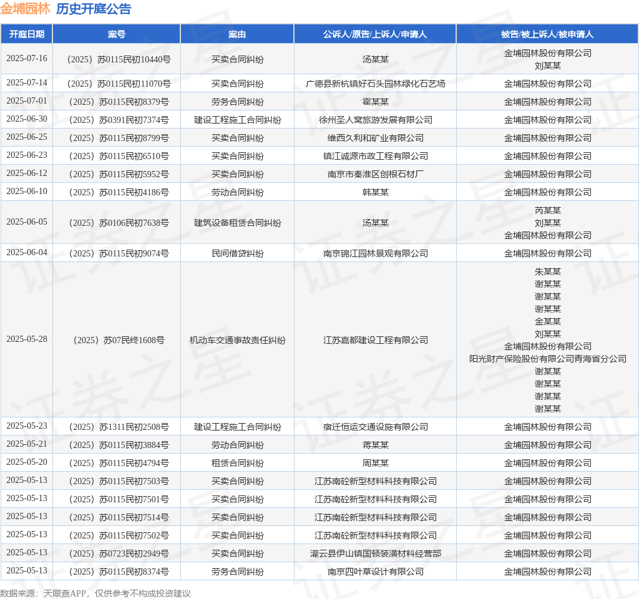Click plaintiff 霍某某
The image size is (639, 599).
tap(375, 102)
